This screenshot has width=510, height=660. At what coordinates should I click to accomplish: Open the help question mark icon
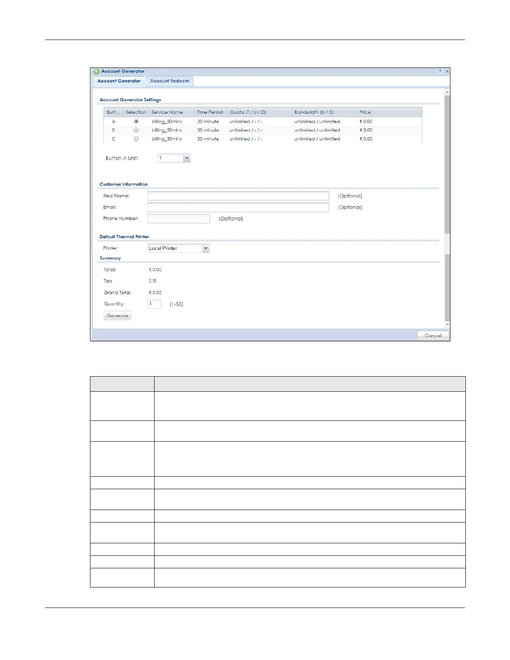click(440, 72)
